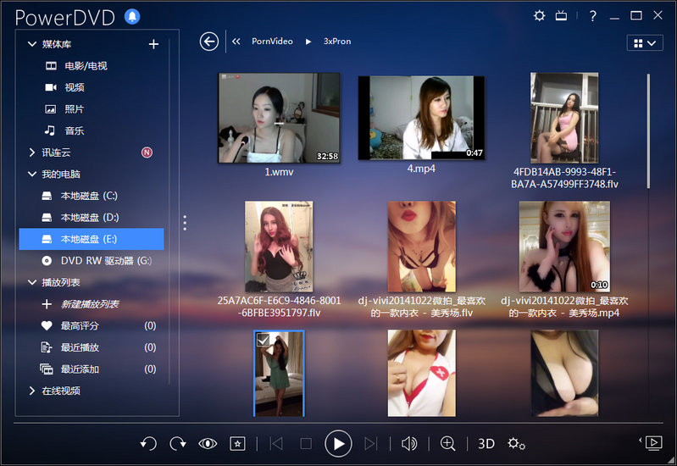Screen dimensions: 677x466
Task: Rotate video counterclockwise
Action: click(x=148, y=443)
